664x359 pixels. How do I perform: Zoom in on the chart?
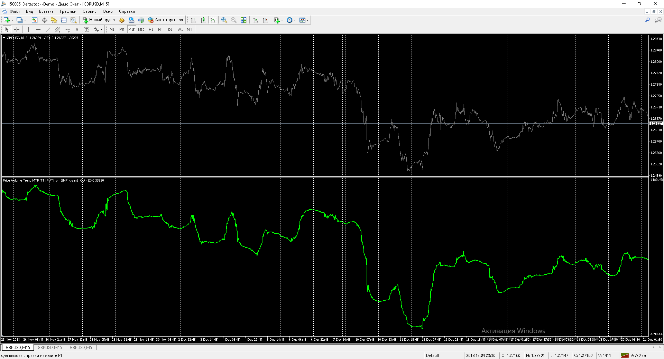(x=224, y=20)
